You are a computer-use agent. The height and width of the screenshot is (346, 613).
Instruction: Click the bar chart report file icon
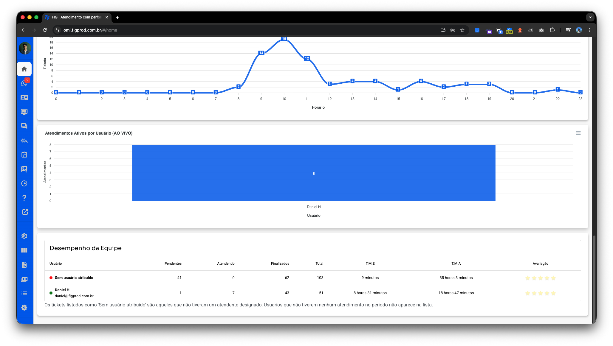pos(24,265)
